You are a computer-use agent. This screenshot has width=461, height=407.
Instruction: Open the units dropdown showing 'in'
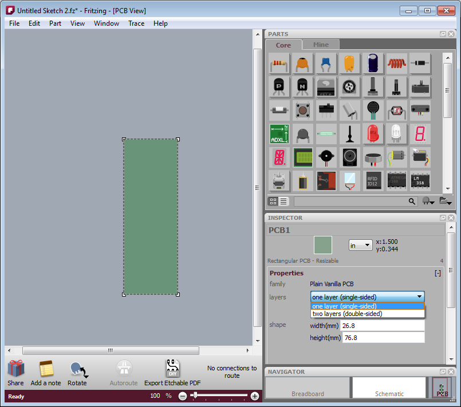360,245
